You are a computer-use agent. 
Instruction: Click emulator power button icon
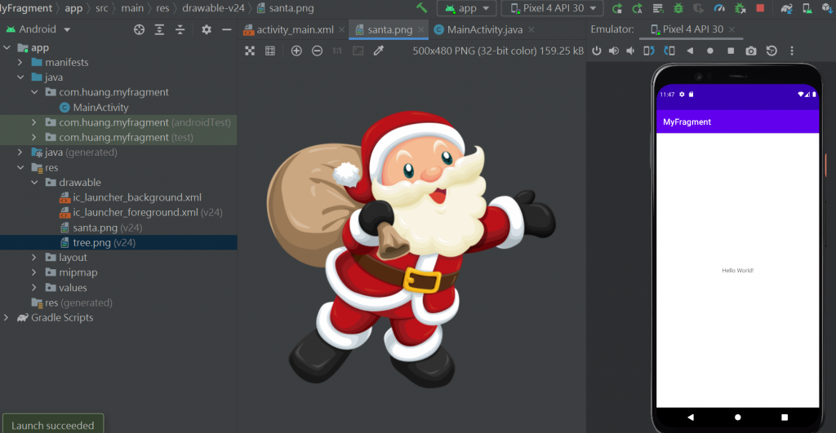(597, 51)
